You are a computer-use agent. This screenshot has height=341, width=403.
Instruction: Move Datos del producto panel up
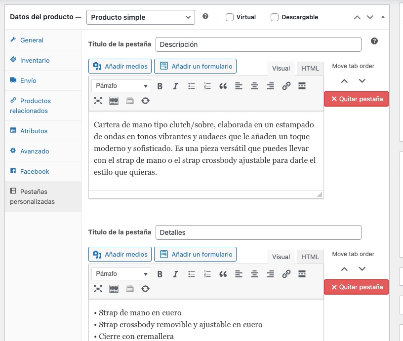[357, 17]
